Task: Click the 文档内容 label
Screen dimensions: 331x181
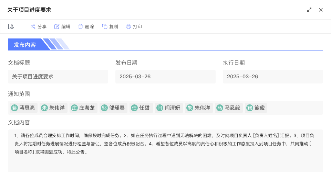Action: pos(19,123)
